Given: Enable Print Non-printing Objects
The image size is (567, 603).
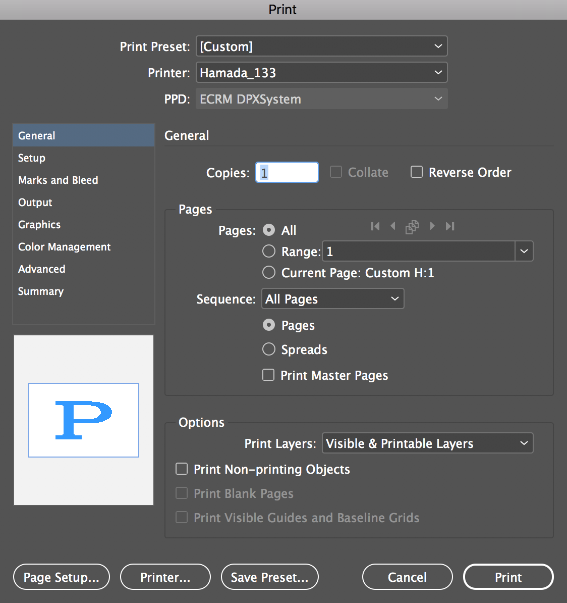Looking at the screenshot, I should tap(182, 469).
